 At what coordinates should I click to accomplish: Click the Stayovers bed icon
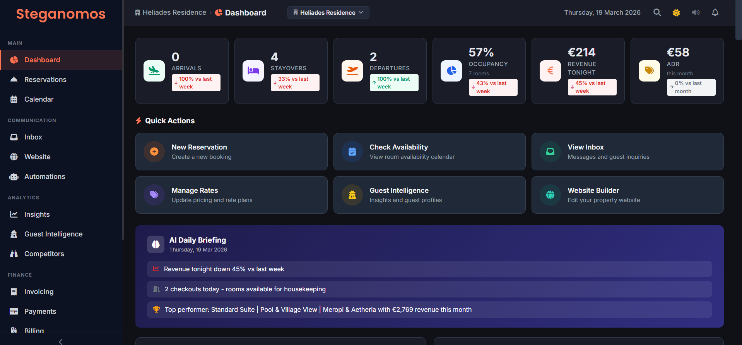[253, 71]
